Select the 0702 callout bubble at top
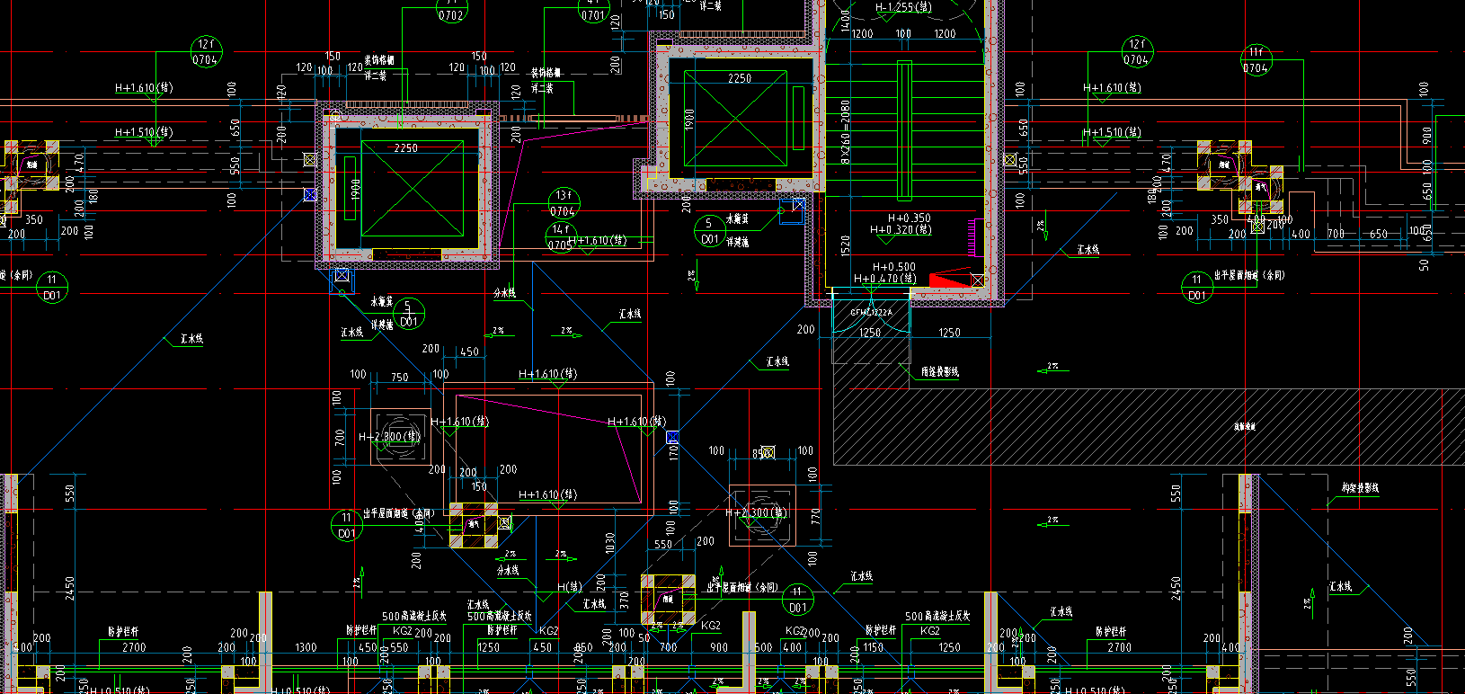 [451, 9]
